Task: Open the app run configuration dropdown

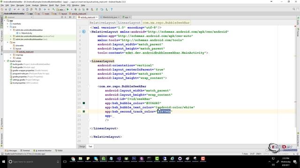Action: pos(60,9)
